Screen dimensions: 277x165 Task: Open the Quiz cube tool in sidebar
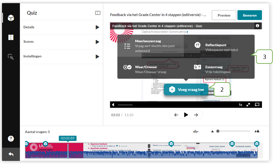pos(11,18)
